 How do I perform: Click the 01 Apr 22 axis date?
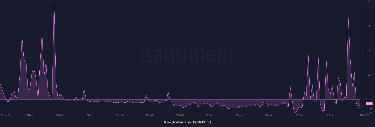tap(300, 115)
